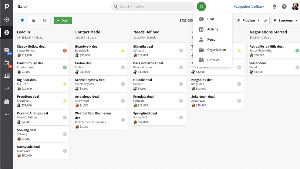This screenshot has height=169, width=300.
Task: Click the $423,000 pipeline total
Action: [186, 20]
